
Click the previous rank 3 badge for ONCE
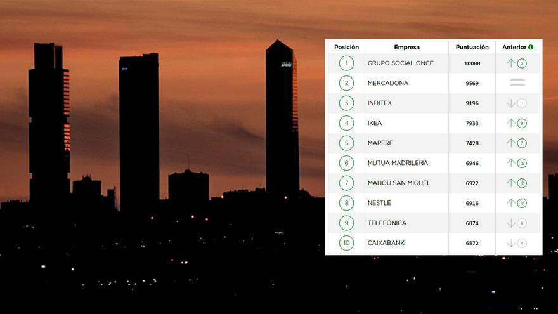pyautogui.click(x=522, y=63)
